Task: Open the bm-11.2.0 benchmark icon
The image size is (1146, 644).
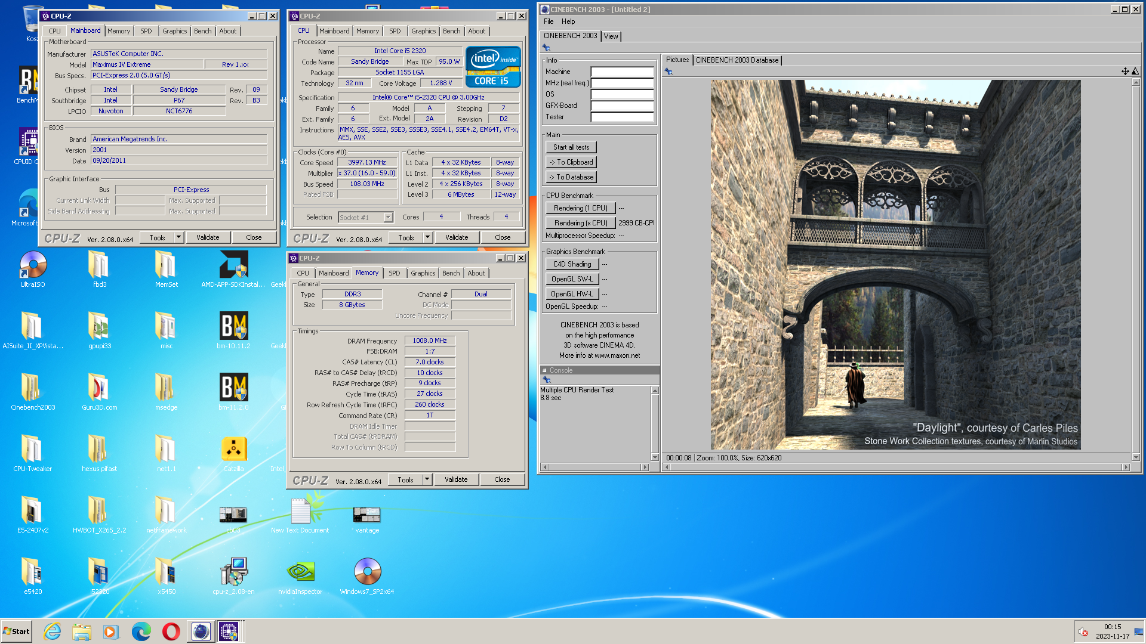Action: point(233,392)
